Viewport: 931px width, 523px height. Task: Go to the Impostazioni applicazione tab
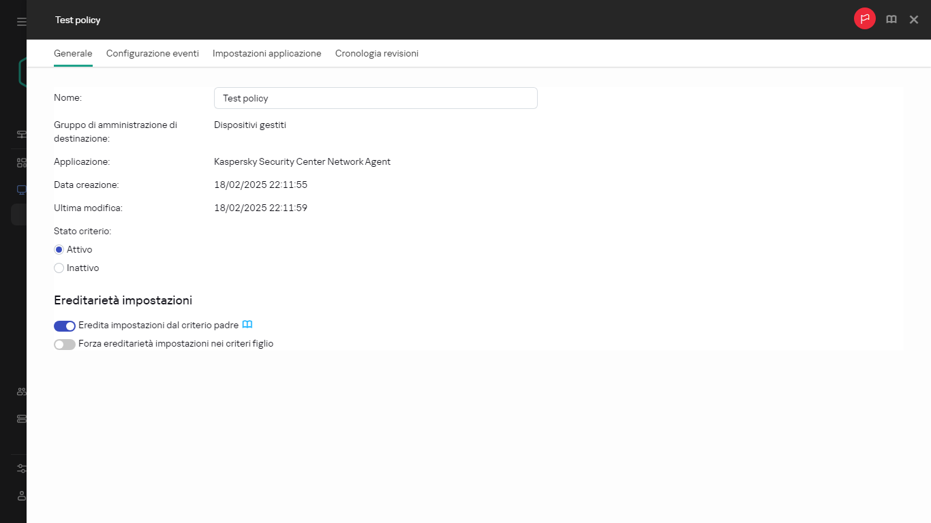[x=266, y=53]
